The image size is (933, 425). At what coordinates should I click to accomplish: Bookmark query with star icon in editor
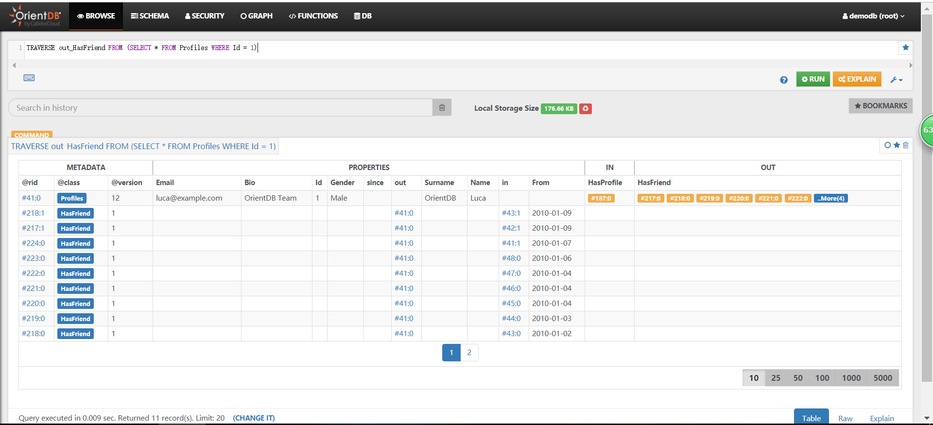pos(905,48)
